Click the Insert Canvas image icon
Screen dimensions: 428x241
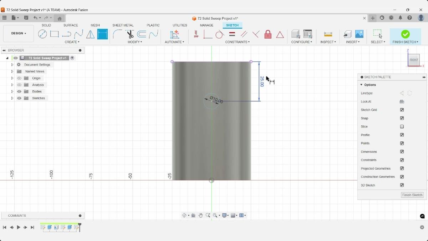[x=359, y=34]
